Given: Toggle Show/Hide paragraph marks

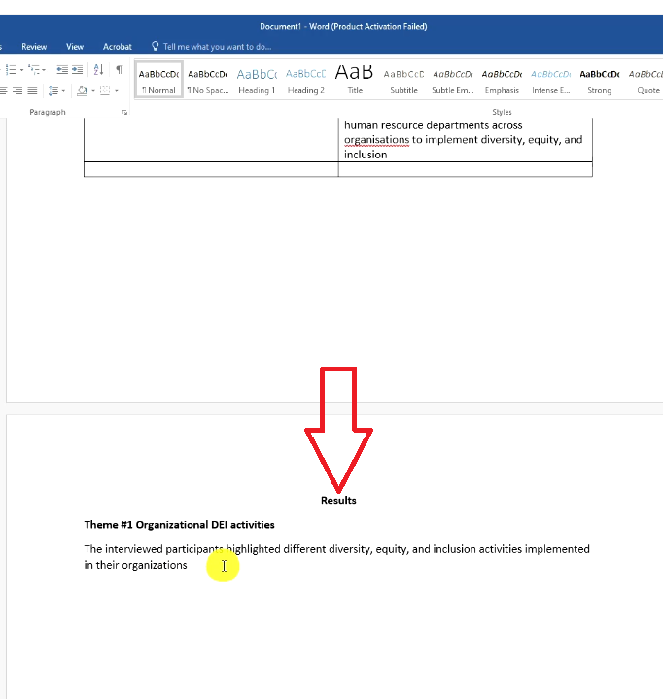Looking at the screenshot, I should click(x=119, y=70).
